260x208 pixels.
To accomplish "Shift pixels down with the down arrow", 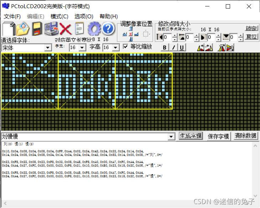I will pyautogui.click(x=131, y=39).
